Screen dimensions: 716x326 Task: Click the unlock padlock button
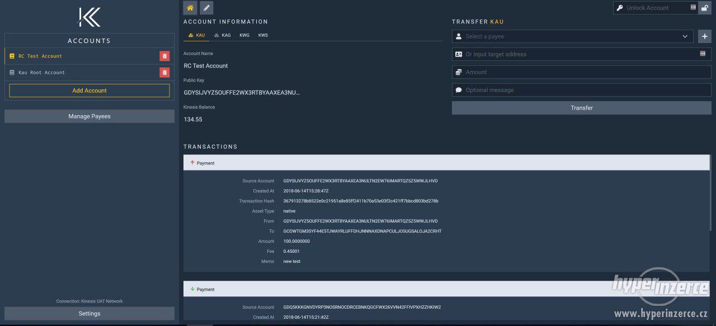pos(706,8)
